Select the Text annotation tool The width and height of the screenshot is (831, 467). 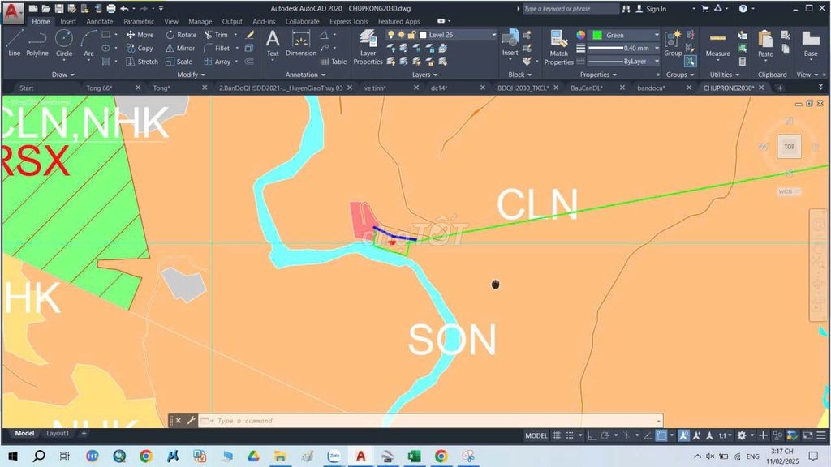point(273,44)
